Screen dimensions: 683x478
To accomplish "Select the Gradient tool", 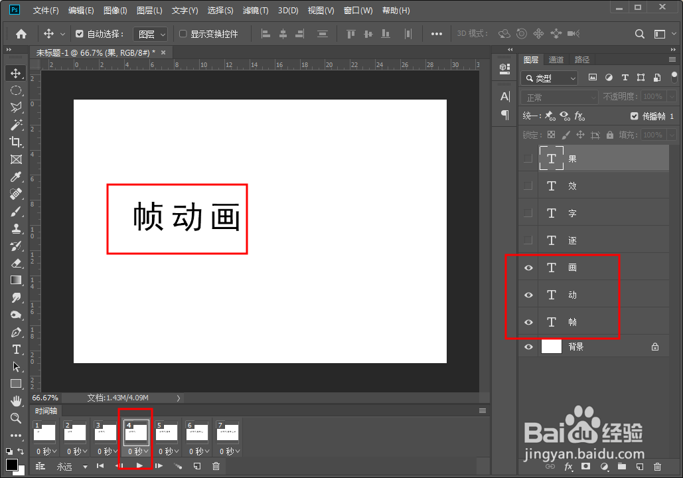I will (x=16, y=280).
